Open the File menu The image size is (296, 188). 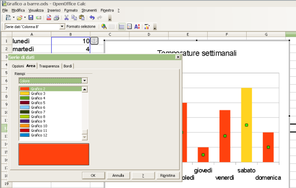point(5,10)
